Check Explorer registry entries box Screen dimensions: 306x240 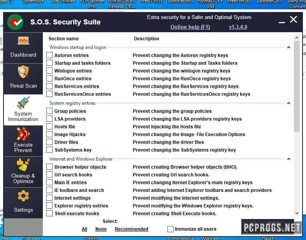pyautogui.click(x=49, y=205)
